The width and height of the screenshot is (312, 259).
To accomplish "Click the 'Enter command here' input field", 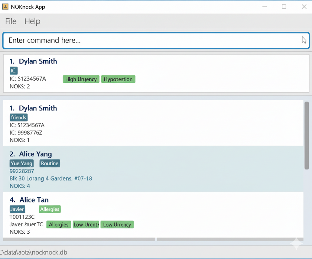I will [152, 41].
